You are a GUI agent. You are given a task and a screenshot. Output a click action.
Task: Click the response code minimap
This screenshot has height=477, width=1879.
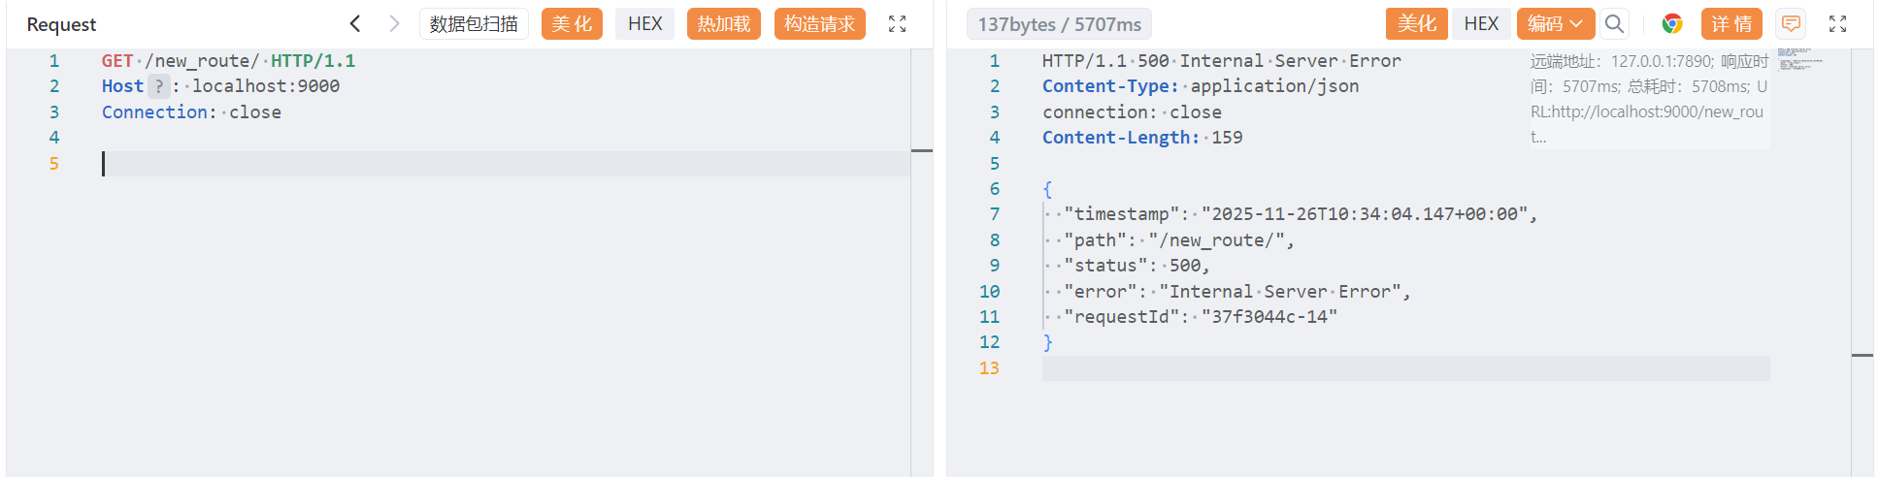pos(1799,58)
